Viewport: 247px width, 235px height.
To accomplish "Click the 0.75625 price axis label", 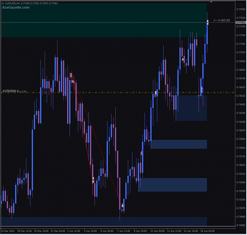I will point(241,165).
